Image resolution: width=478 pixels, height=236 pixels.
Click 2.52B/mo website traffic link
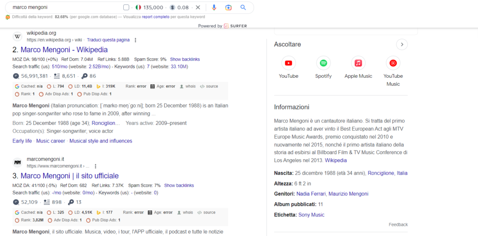pyautogui.click(x=99, y=66)
